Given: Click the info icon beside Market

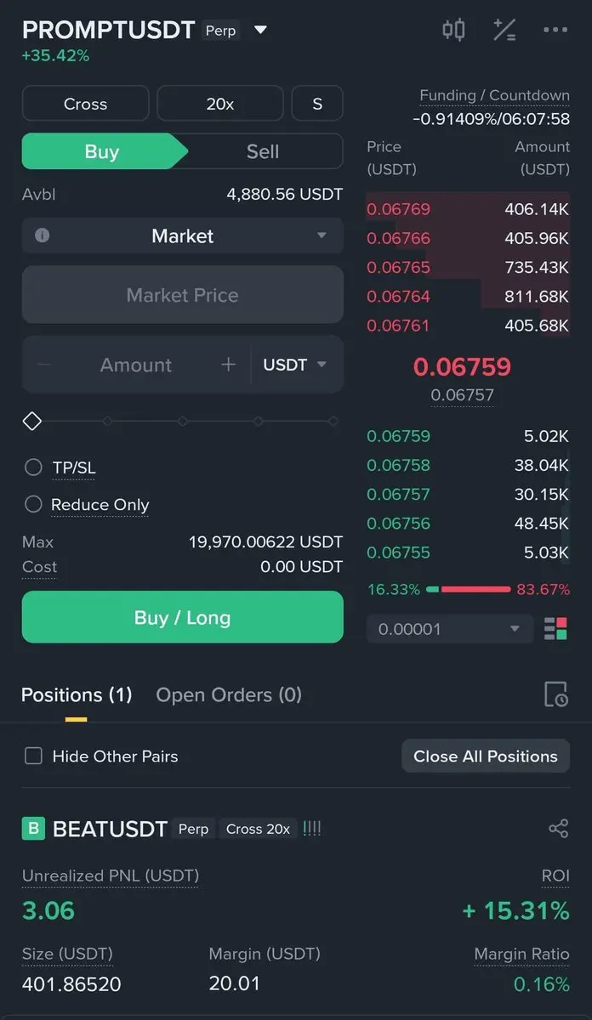Looking at the screenshot, I should [x=42, y=236].
